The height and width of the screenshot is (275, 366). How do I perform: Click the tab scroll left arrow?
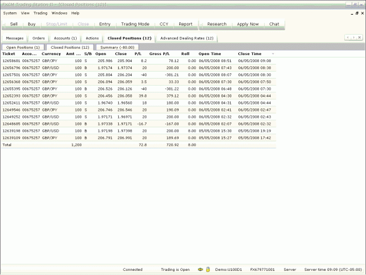click(x=348, y=38)
